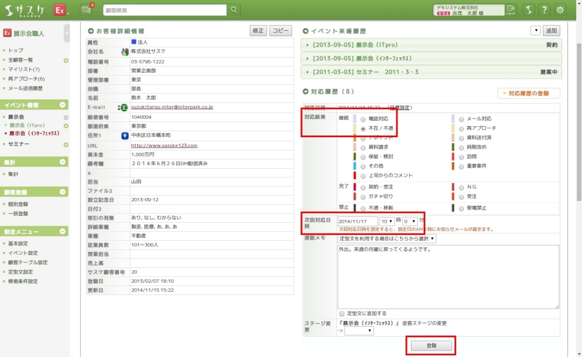Image resolution: width=582 pixels, height=357 pixels.
Task: Select the 電話対応 radio button
Action: 364,119
